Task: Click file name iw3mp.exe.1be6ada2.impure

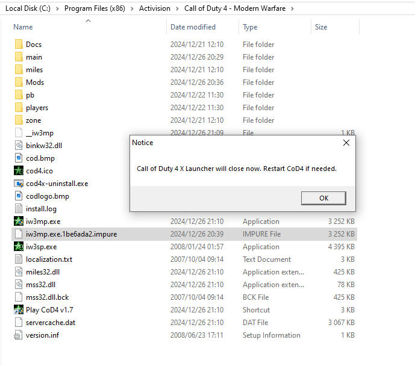Action: [72, 234]
